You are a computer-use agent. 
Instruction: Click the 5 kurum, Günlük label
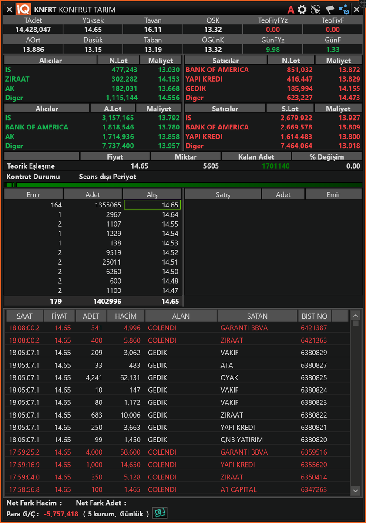pos(116,514)
